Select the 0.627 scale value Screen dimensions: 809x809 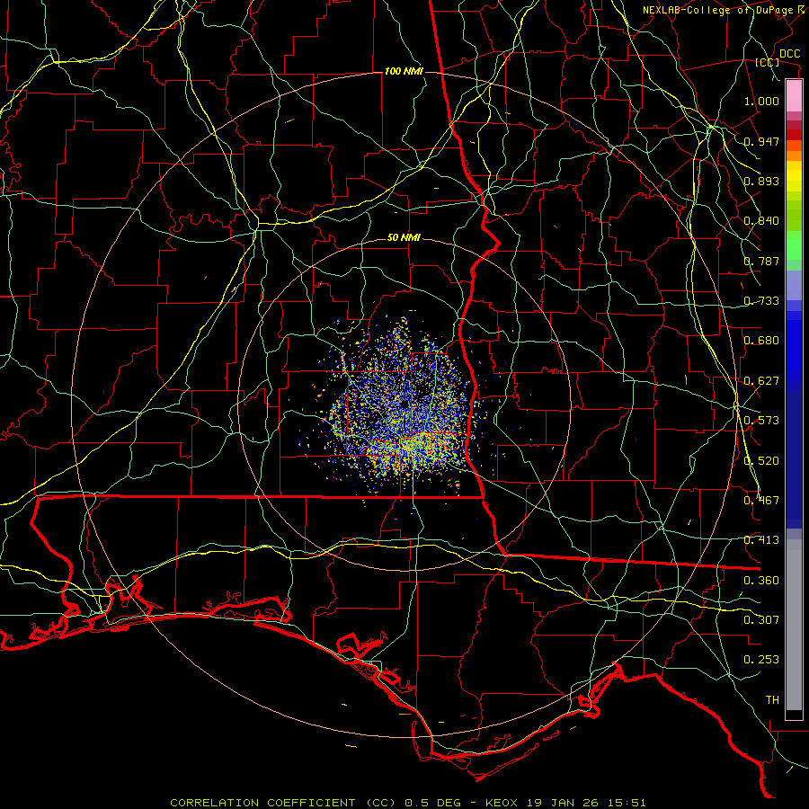[x=761, y=381]
